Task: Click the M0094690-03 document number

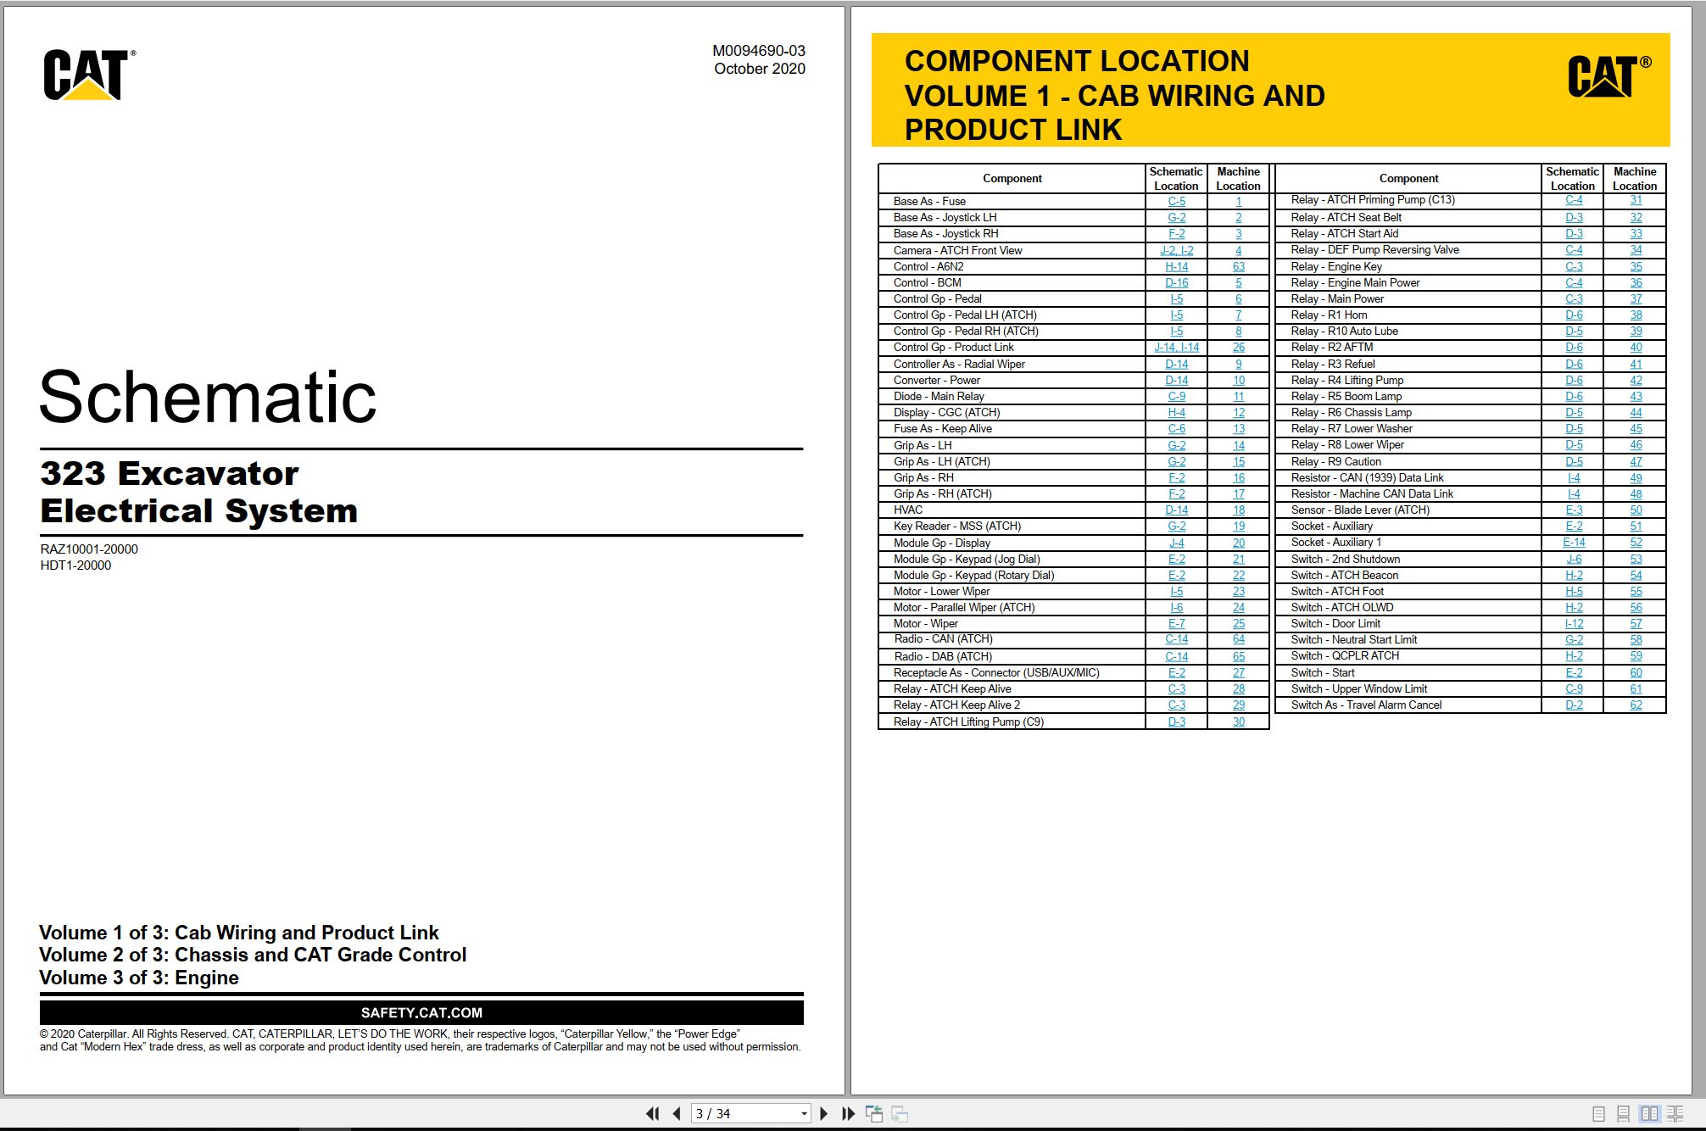Action: pos(758,51)
